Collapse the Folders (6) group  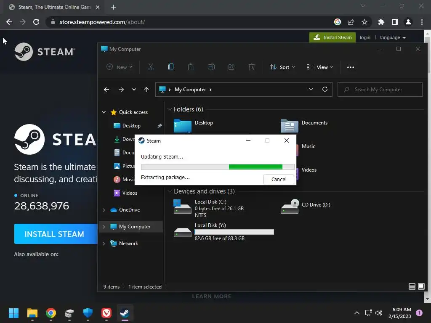170,109
